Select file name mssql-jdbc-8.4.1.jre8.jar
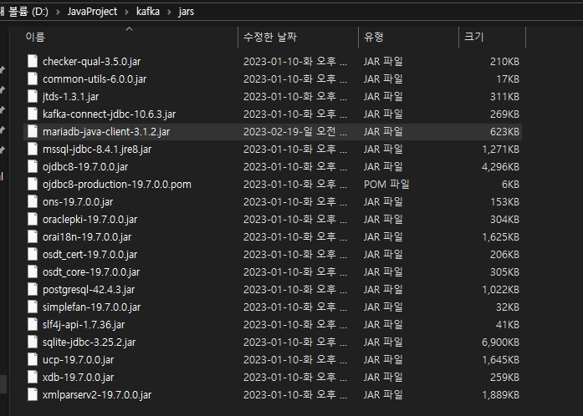 tap(97, 149)
